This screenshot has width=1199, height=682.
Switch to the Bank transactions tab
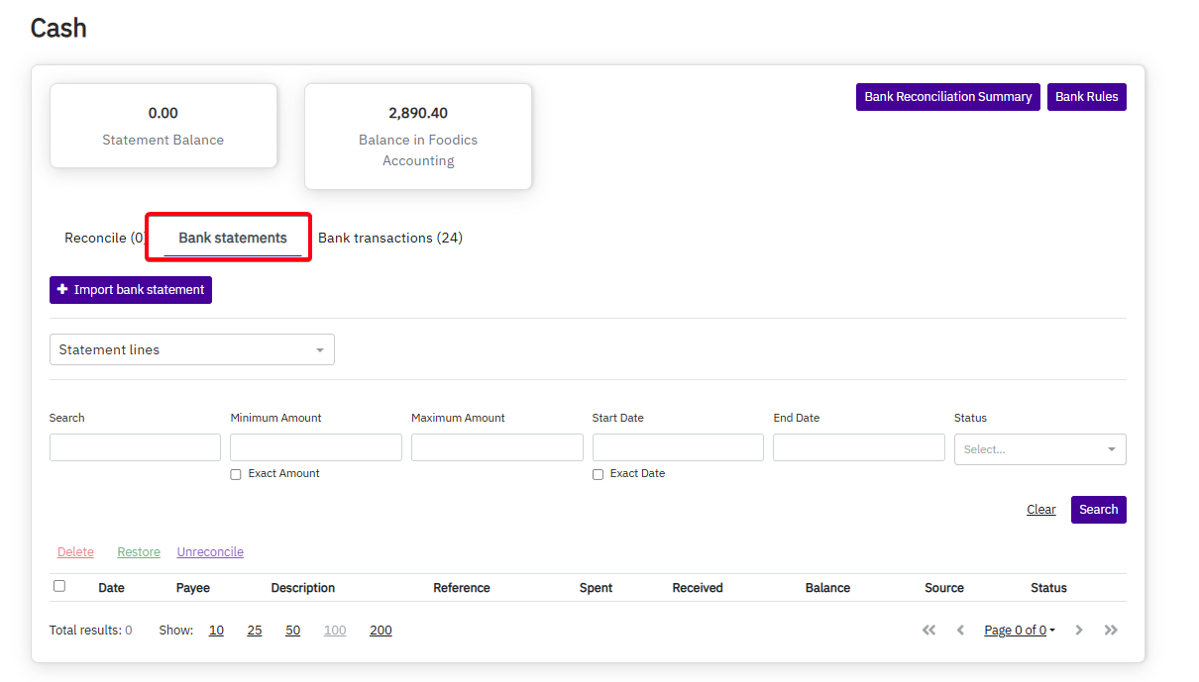coord(389,238)
